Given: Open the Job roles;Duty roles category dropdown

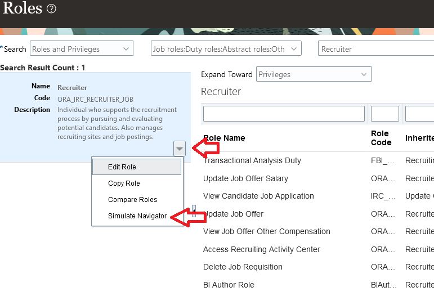Looking at the screenshot, I should click(x=226, y=48).
